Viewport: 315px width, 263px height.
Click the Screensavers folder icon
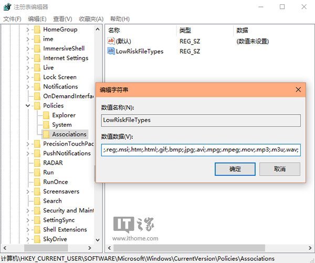coord(37,191)
